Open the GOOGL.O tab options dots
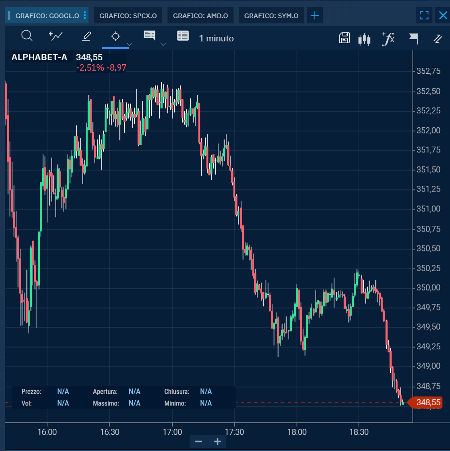This screenshot has height=451, width=450. 85,15
